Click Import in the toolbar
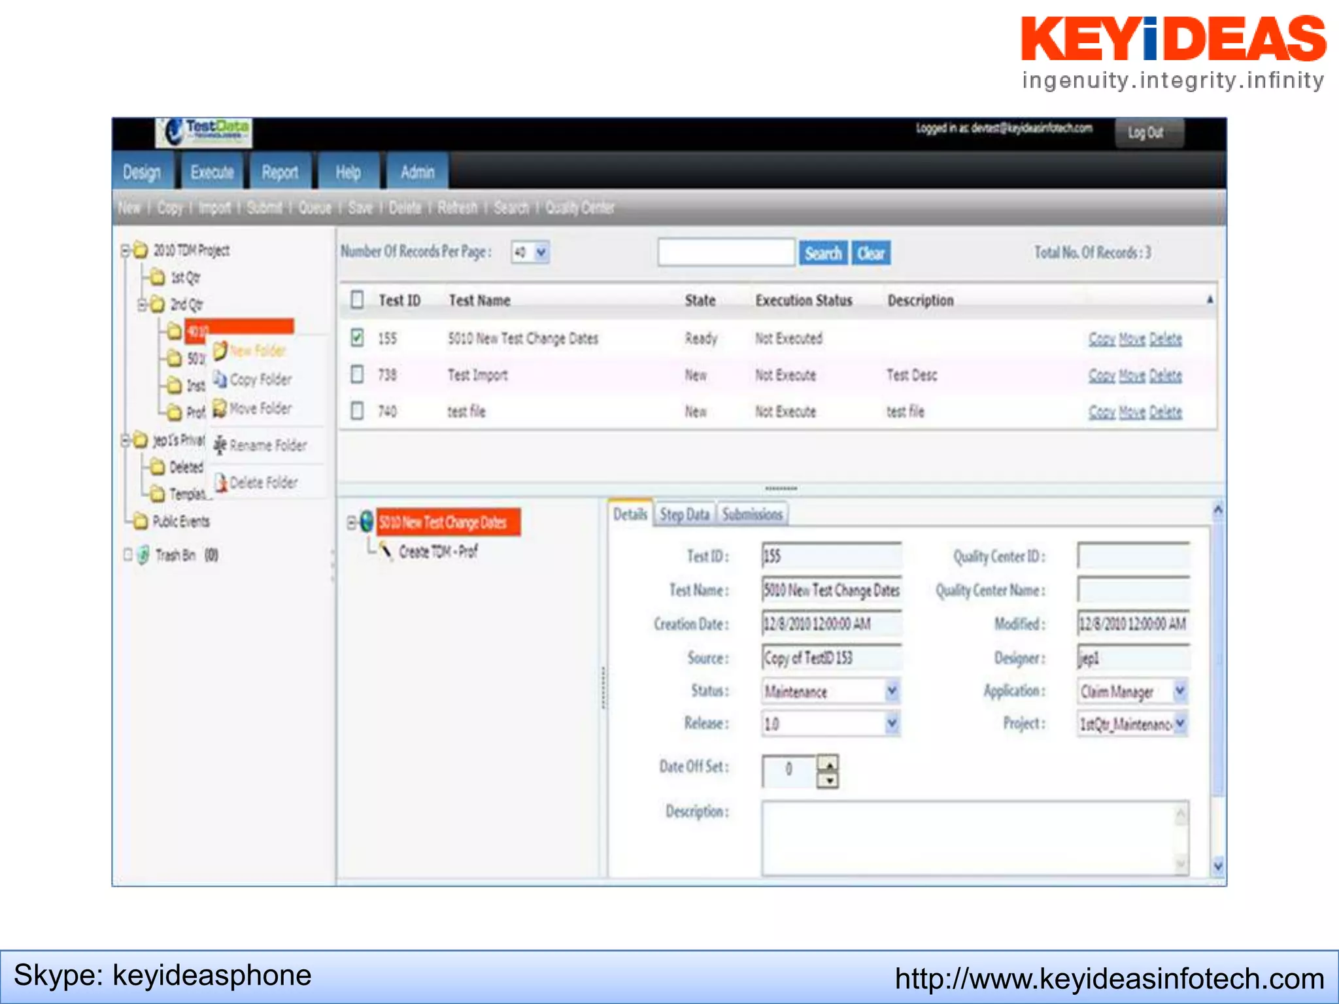Image resolution: width=1339 pixels, height=1004 pixels. [214, 207]
